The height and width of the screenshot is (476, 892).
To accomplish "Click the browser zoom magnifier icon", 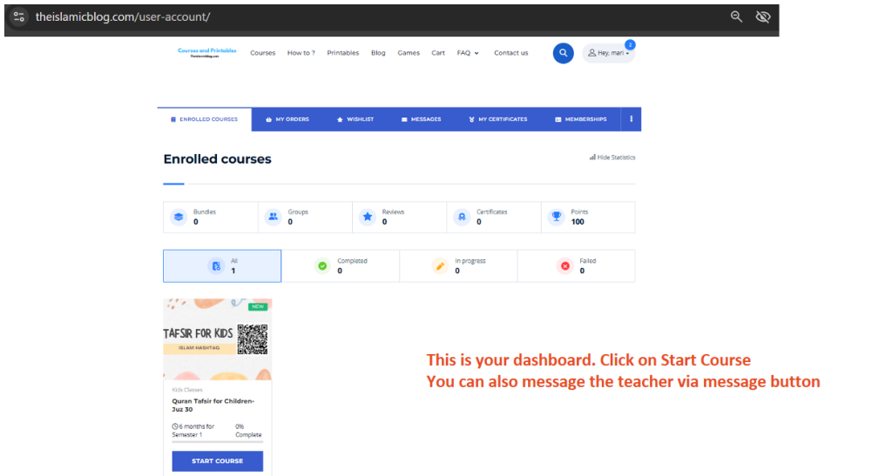I will tap(736, 17).
